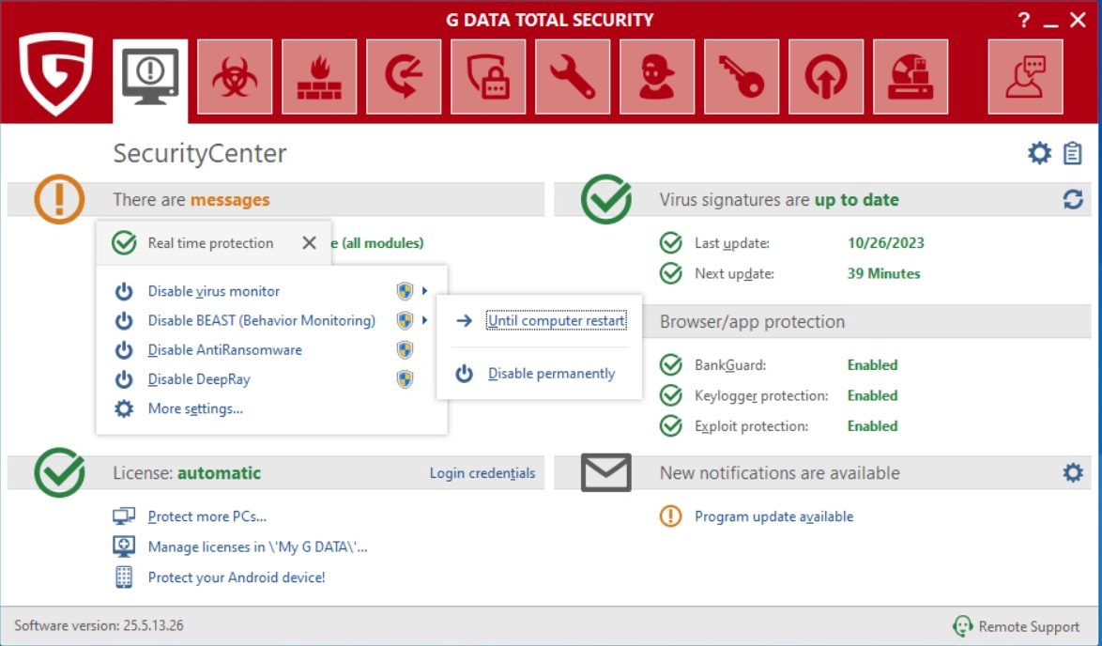The width and height of the screenshot is (1102, 646).
Task: Click the BankGuard checkmark icon
Action: (671, 365)
